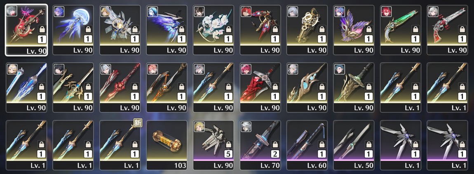
Task: Select the icy blue crystal sword
Action: 26,87
